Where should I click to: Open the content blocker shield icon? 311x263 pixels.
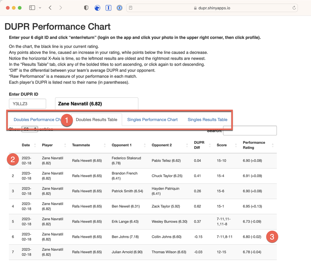tap(86, 7)
